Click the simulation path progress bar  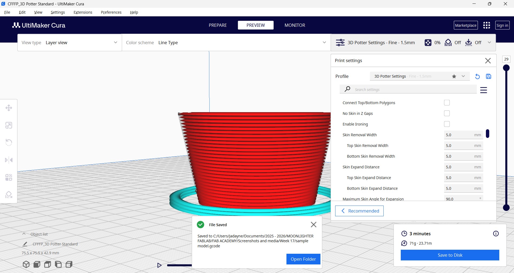pos(179,265)
